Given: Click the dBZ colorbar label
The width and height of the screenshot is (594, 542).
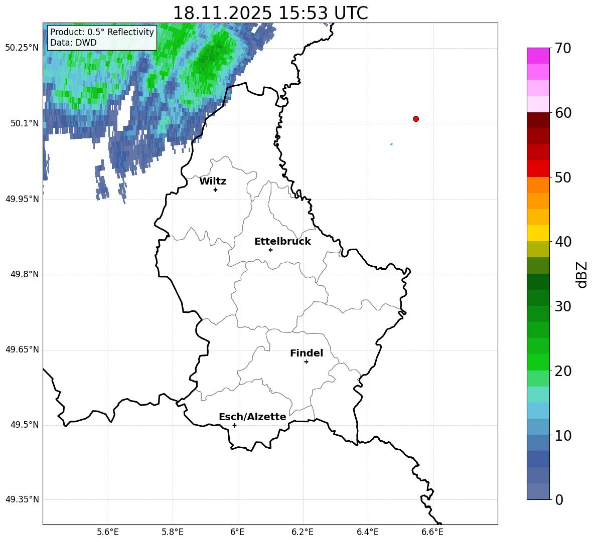Looking at the screenshot, I should [x=582, y=274].
